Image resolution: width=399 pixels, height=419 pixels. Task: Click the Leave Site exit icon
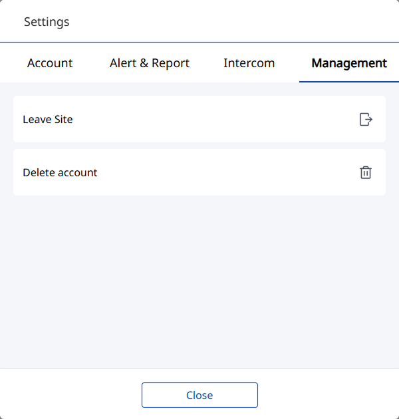click(366, 120)
